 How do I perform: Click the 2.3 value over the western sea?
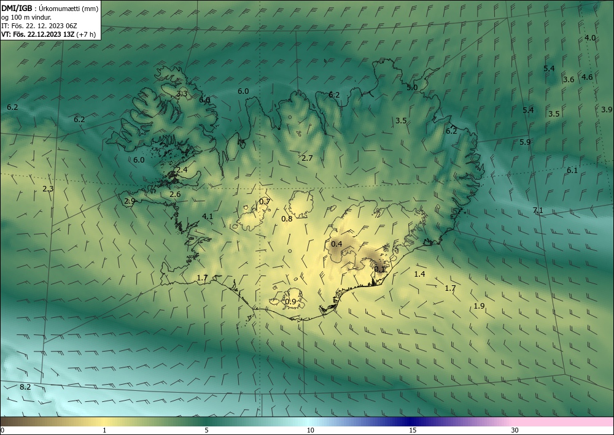click(x=48, y=189)
